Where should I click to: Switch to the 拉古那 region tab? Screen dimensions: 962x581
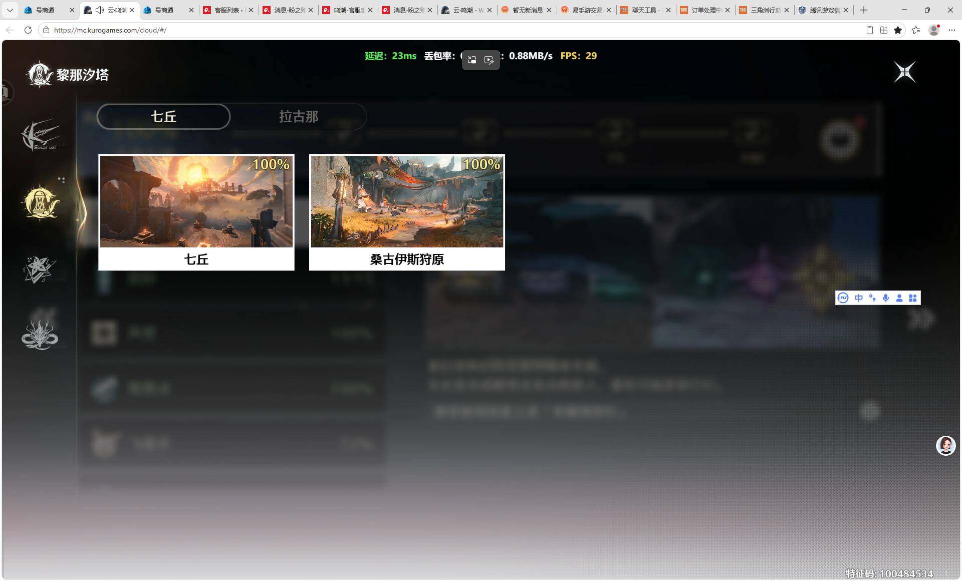click(299, 117)
